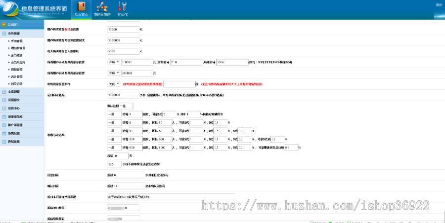Click the field showing 300000 元
Screen dimensions: 445x223
(137, 73)
